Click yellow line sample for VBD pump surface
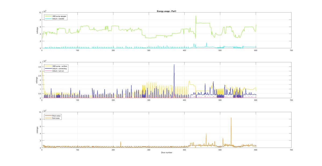 (x=48, y=66)
